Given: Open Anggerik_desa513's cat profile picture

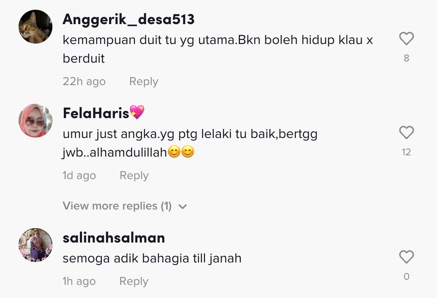Looking at the screenshot, I should (36, 27).
